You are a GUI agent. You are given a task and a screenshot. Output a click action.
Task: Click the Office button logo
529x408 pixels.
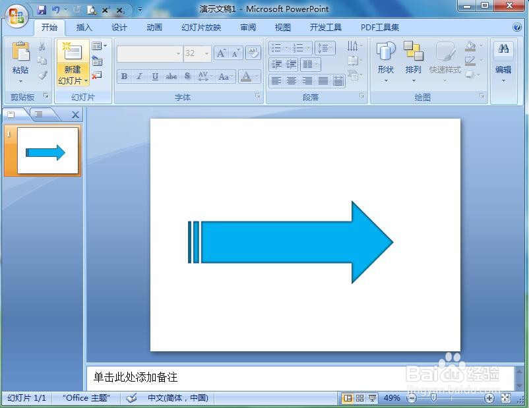click(x=16, y=16)
